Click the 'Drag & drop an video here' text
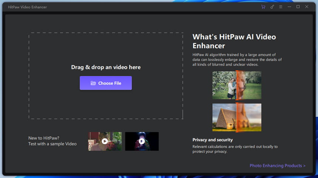The height and width of the screenshot is (178, 318). pos(106,67)
